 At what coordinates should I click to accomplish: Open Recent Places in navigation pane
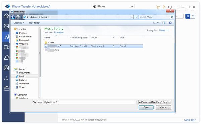tap(24, 37)
